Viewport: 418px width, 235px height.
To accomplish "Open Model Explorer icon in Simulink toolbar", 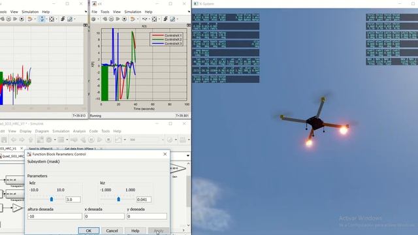I will click(x=61, y=140).
